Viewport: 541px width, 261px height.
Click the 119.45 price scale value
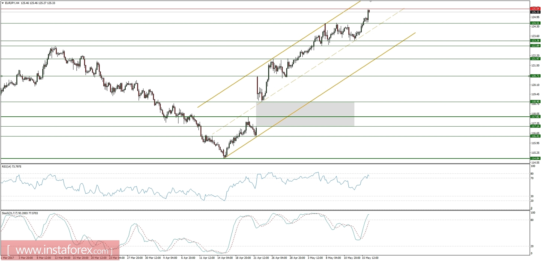[x=535, y=94]
